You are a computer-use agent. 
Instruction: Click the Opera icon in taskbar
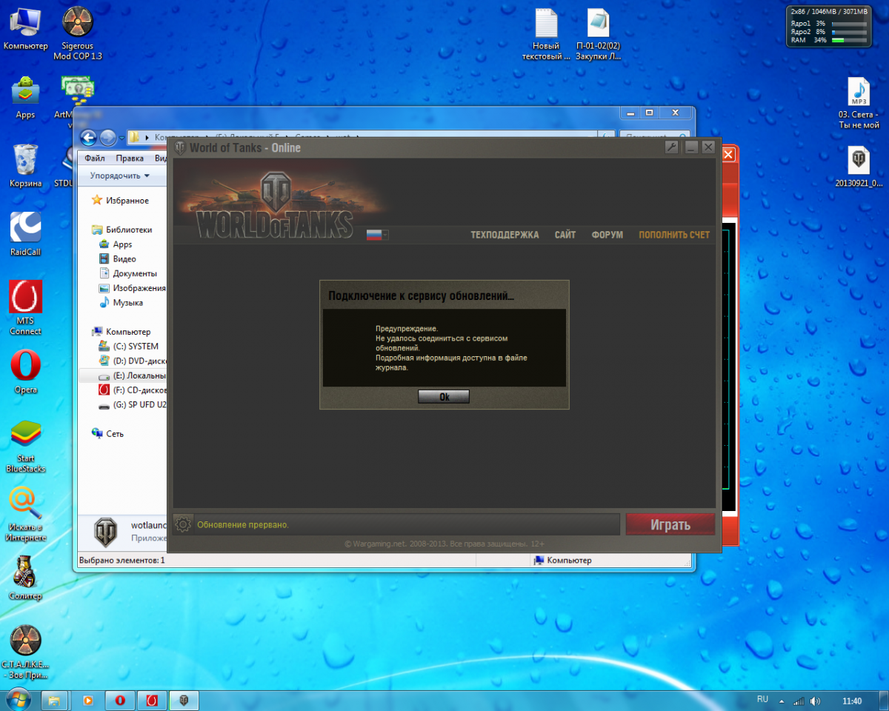point(119,700)
